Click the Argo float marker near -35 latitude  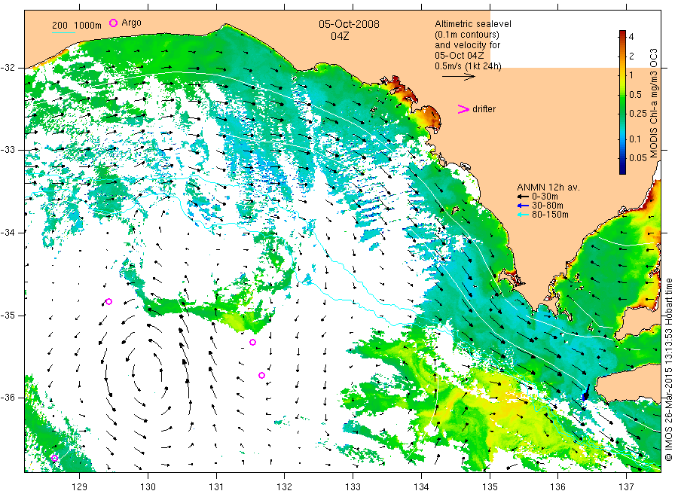[109, 302]
